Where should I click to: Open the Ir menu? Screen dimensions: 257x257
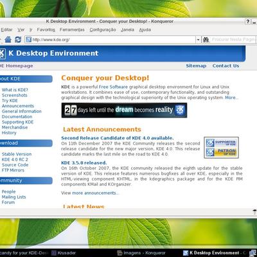[x=31, y=30]
